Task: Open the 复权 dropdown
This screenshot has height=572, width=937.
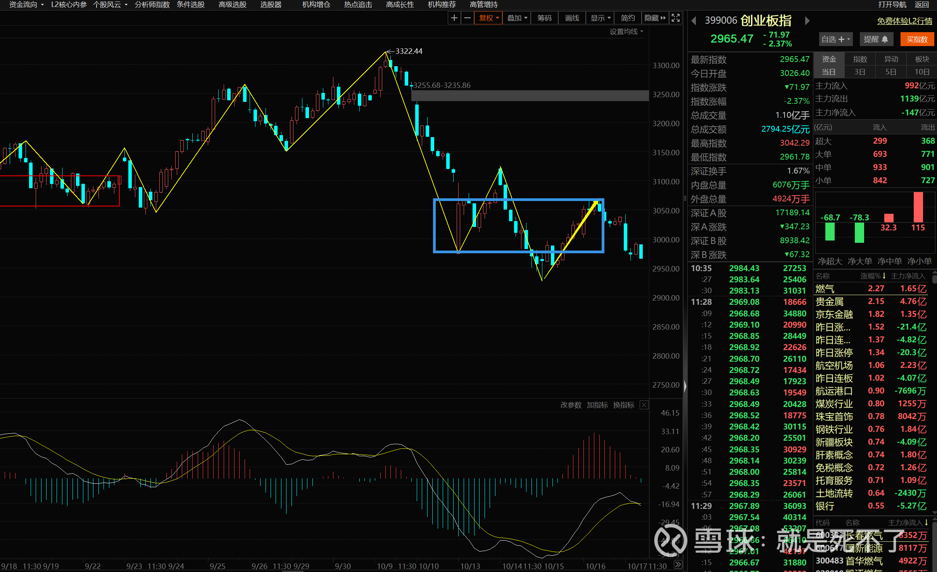Action: click(x=488, y=18)
